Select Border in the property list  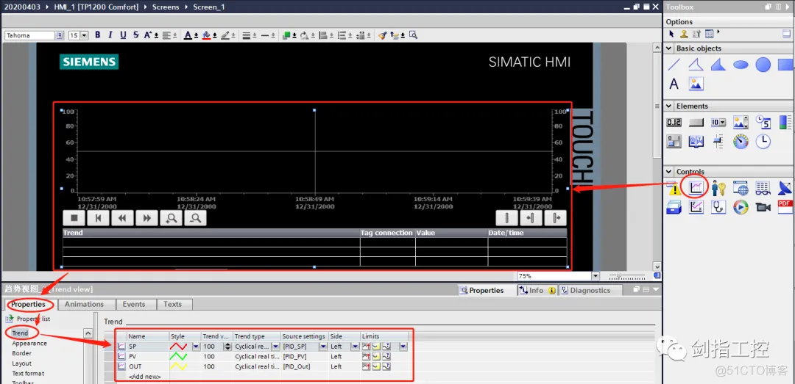[22, 353]
